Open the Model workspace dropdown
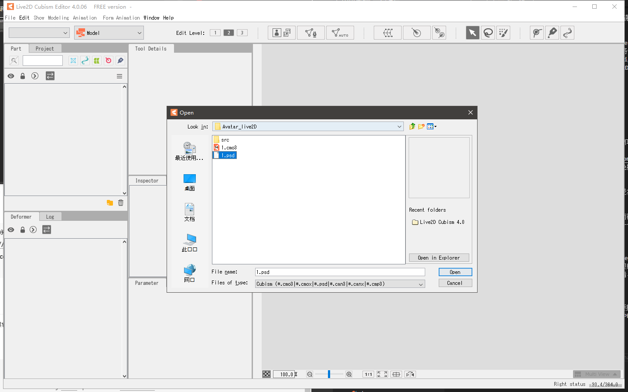Screen dimensions: 628x392 [x=139, y=33]
